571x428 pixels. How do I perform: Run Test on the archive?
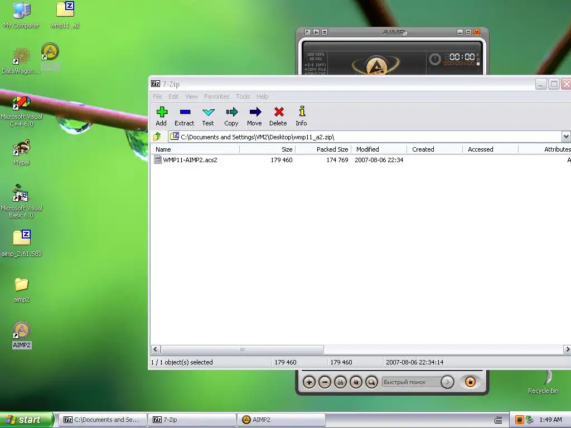pos(208,116)
